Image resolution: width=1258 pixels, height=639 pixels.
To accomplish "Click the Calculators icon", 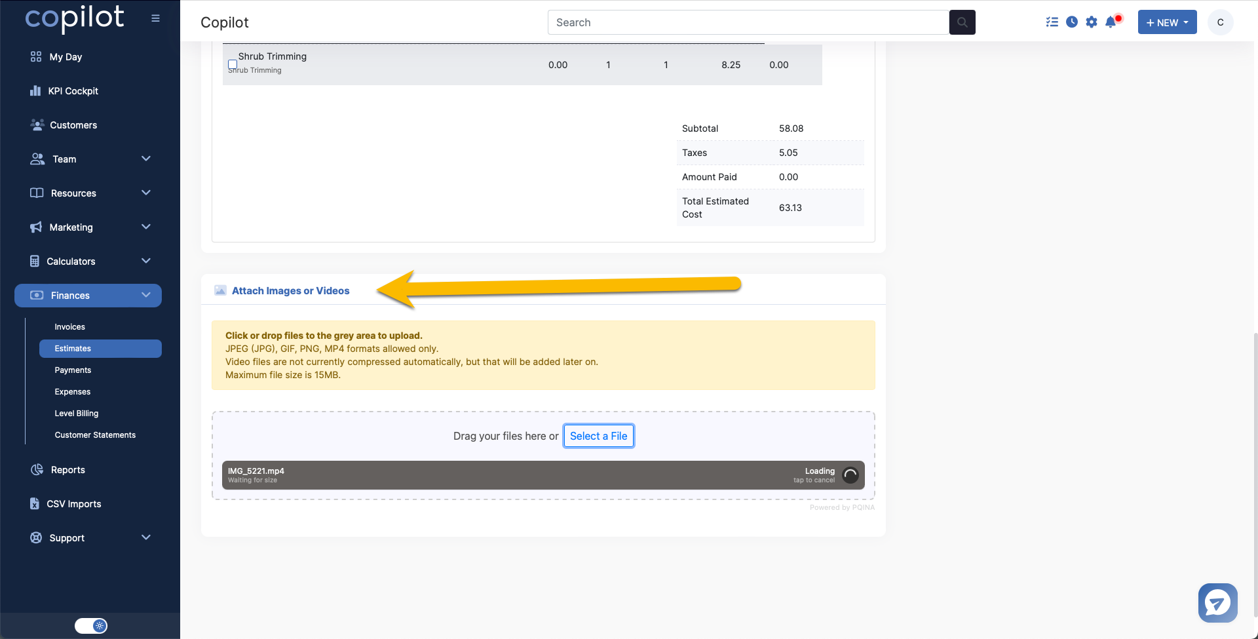I will [35, 261].
